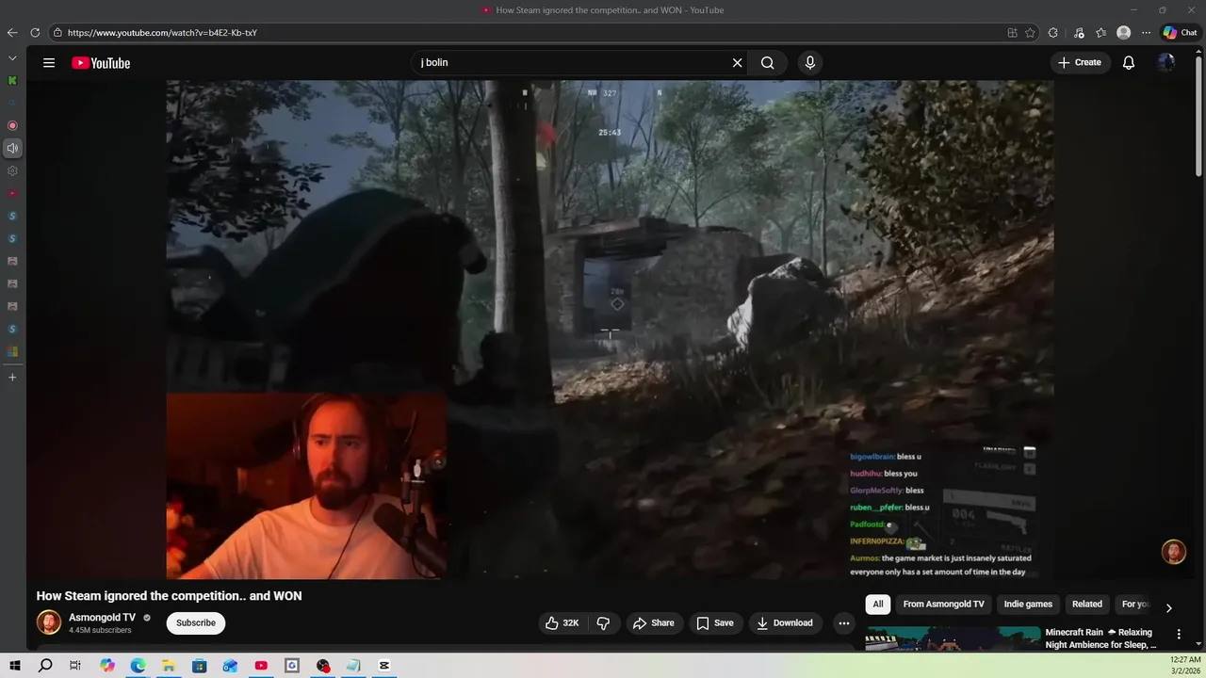
Task: Go to the YouTube home logo
Action: click(101, 63)
